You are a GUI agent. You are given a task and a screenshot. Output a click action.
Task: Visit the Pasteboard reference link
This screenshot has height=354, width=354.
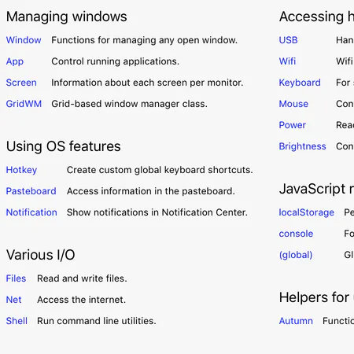pos(31,191)
